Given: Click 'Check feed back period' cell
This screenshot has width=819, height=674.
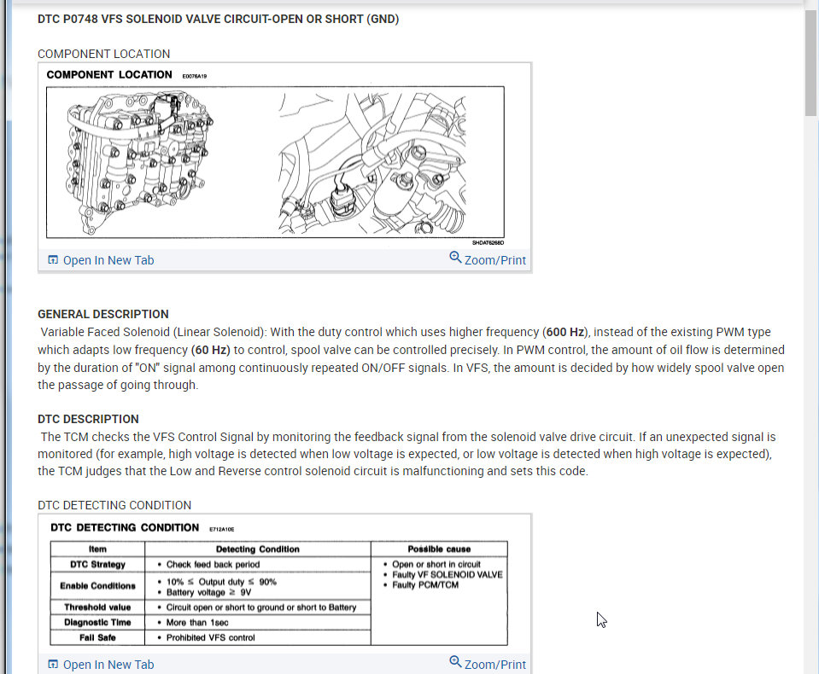Looking at the screenshot, I should click(213, 565).
